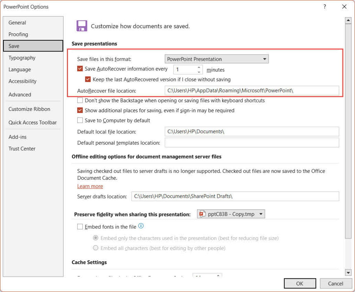Toggle Save AutoRecover information checkbox
355x292 pixels.
[80, 68]
